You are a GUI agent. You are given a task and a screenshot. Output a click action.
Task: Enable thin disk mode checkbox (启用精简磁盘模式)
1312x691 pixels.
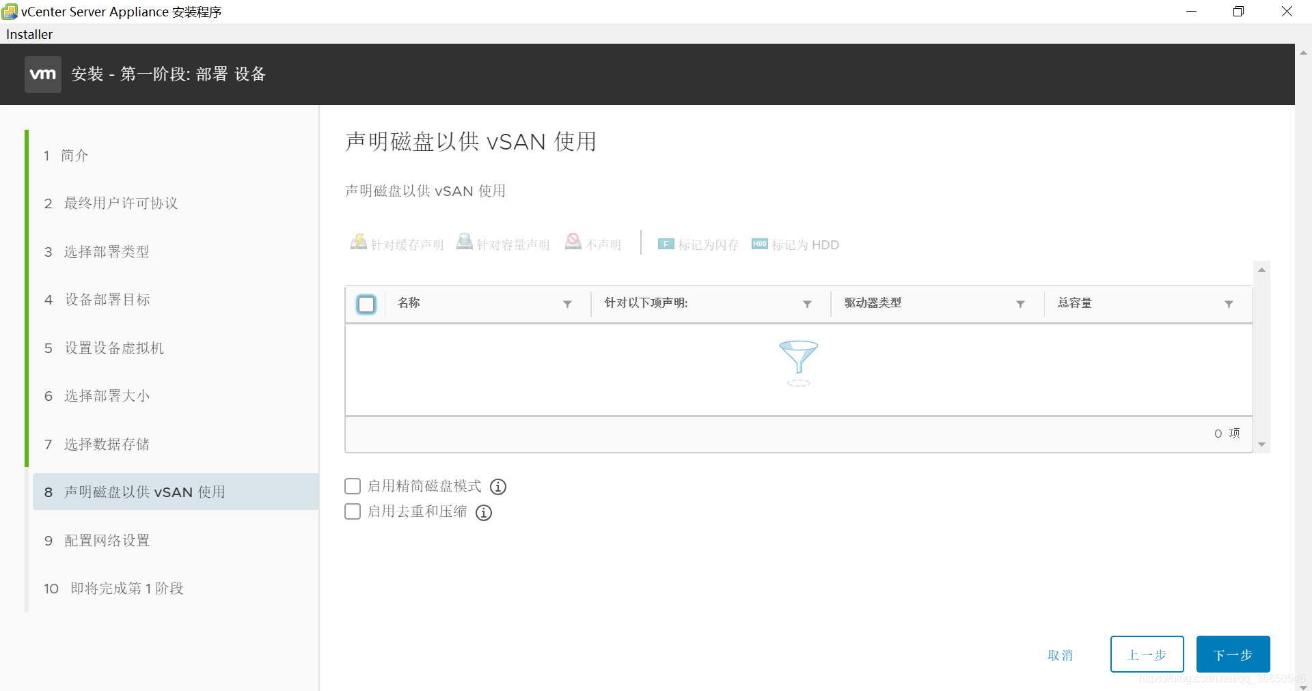pyautogui.click(x=353, y=486)
